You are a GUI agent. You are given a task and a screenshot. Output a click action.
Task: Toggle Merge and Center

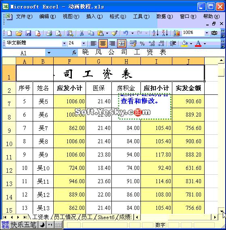(x=121, y=44)
